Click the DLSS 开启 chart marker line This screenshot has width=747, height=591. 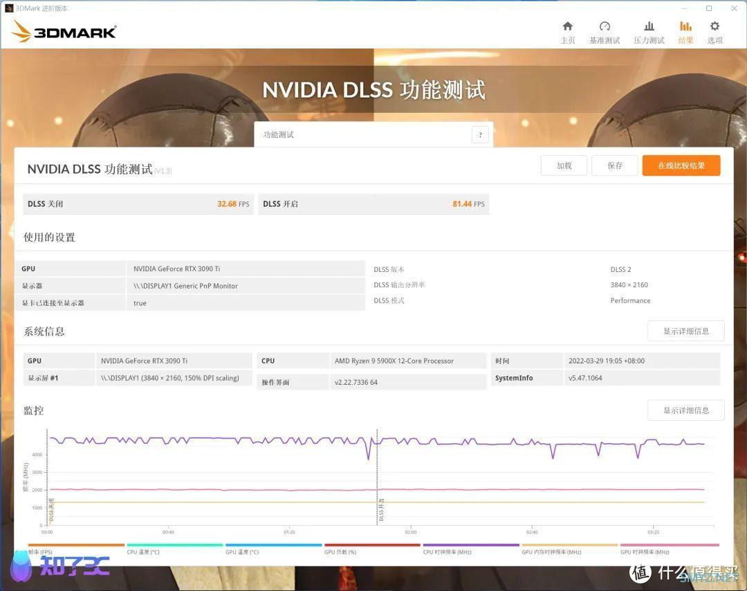click(378, 477)
